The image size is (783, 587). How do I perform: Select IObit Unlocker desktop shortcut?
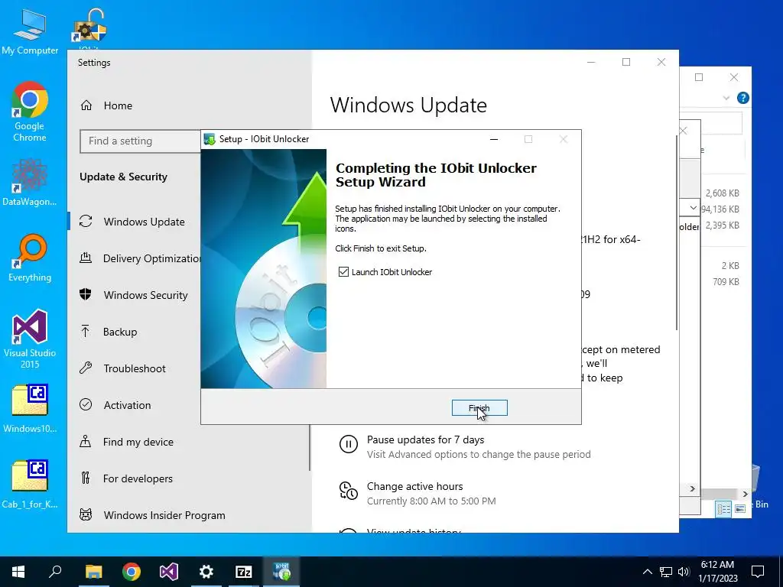(x=89, y=29)
